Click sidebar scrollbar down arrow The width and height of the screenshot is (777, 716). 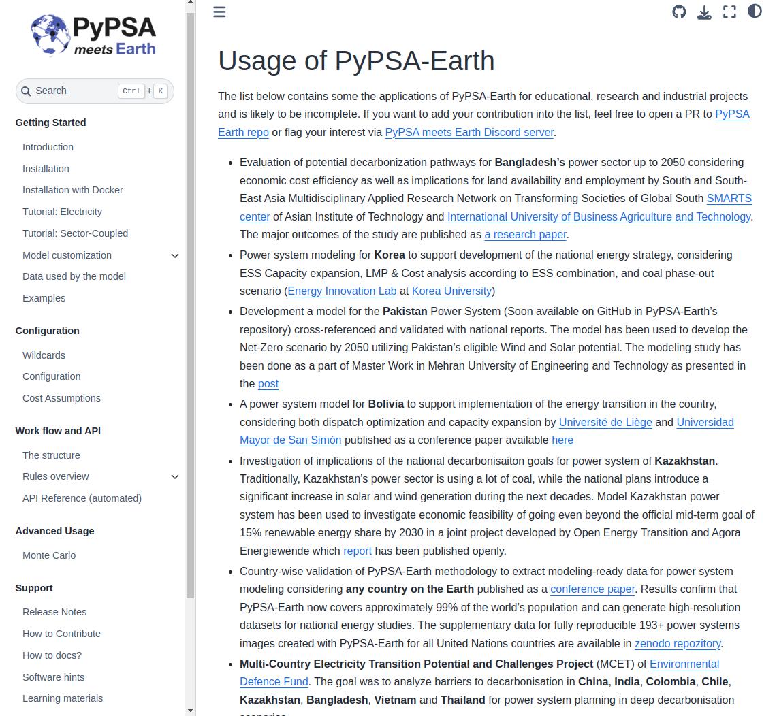[x=190, y=711]
